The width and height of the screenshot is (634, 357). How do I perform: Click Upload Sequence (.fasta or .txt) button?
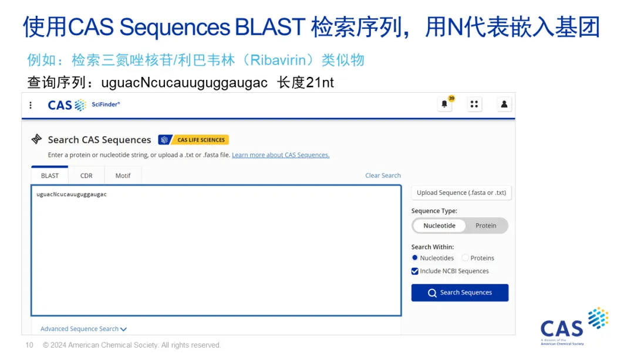[x=461, y=193]
